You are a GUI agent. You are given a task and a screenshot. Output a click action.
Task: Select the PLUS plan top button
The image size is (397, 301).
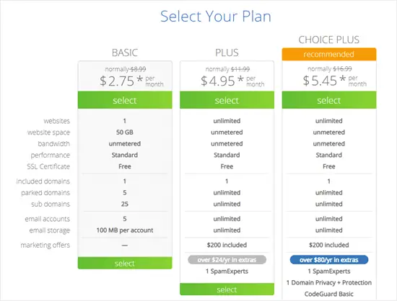pyautogui.click(x=227, y=100)
